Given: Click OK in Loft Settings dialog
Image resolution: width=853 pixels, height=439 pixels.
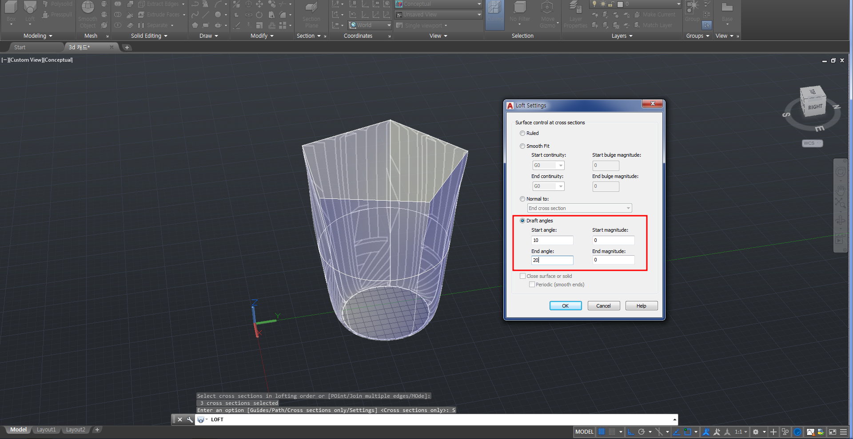Looking at the screenshot, I should pyautogui.click(x=566, y=306).
